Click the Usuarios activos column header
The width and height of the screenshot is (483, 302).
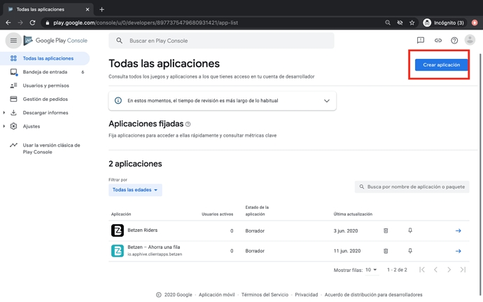218,214
